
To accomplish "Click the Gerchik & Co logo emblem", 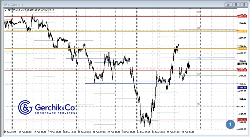I will coord(25,107).
